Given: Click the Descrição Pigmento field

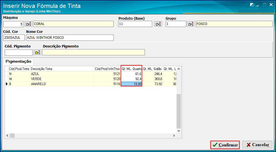Looking at the screenshot, I should [x=93, y=52].
